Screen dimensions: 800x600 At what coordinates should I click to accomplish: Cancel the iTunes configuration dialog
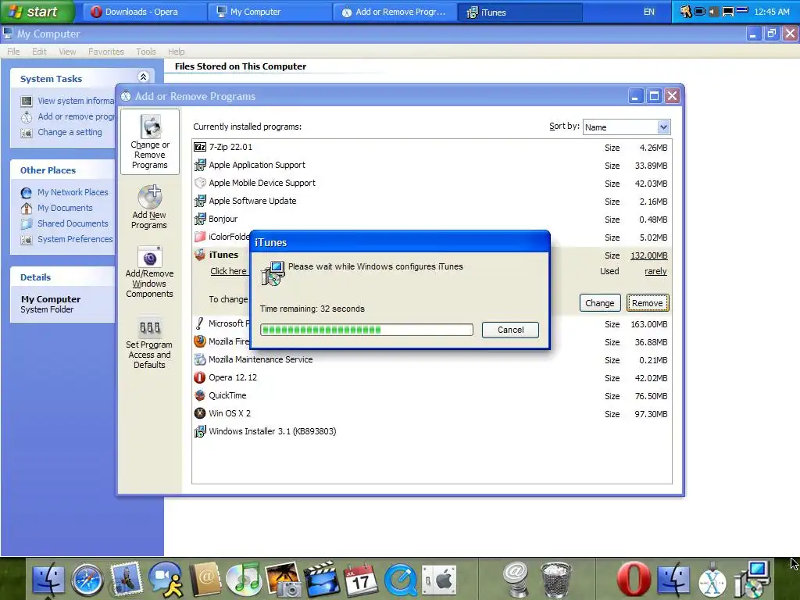pyautogui.click(x=510, y=330)
